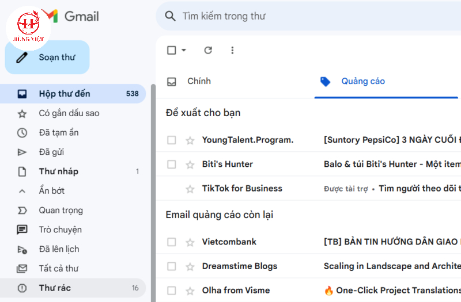Click the chat icon beside Trò chuyện
Screen dimensions: 461x302
click(x=22, y=230)
